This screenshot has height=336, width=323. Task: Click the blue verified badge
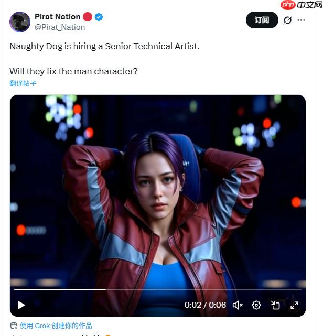(99, 17)
